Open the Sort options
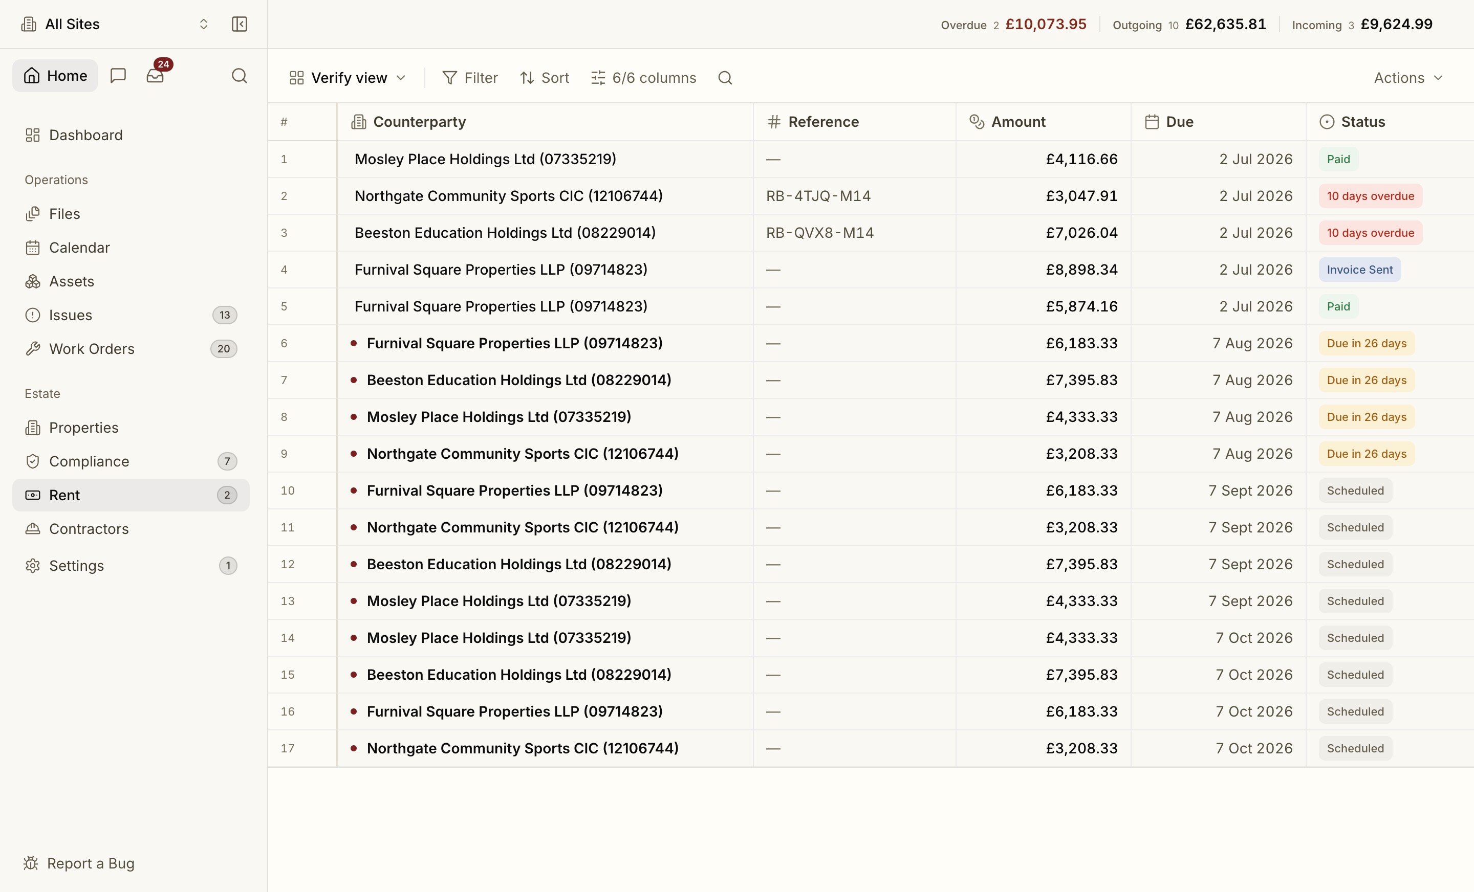Viewport: 1474px width, 892px height. 545,78
